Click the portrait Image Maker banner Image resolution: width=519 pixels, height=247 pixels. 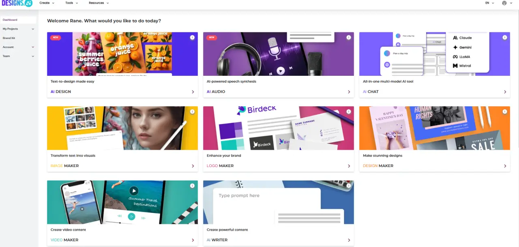[122, 128]
